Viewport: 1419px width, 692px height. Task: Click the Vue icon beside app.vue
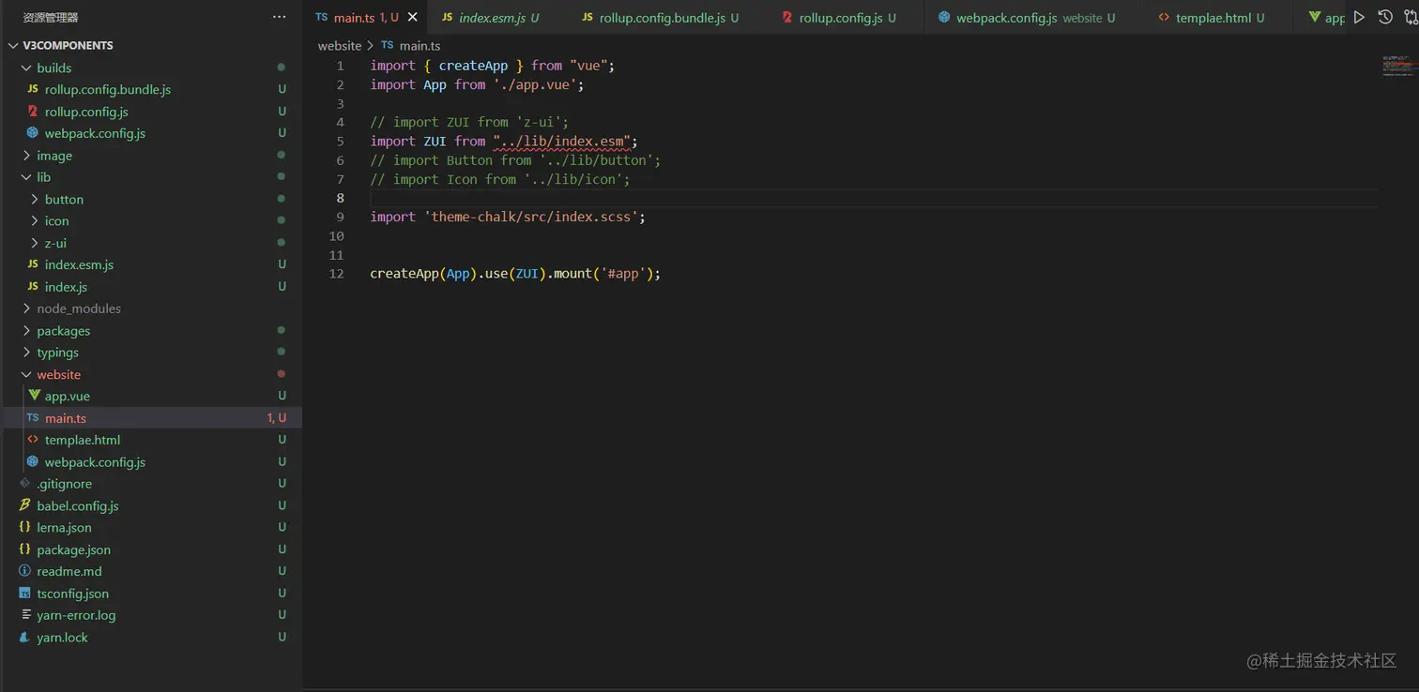[x=34, y=396]
